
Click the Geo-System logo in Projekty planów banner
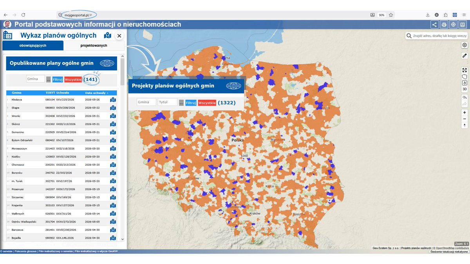[234, 86]
